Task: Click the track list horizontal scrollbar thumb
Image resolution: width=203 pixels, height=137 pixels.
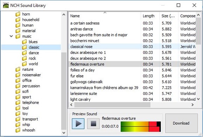Action: tap(112, 105)
